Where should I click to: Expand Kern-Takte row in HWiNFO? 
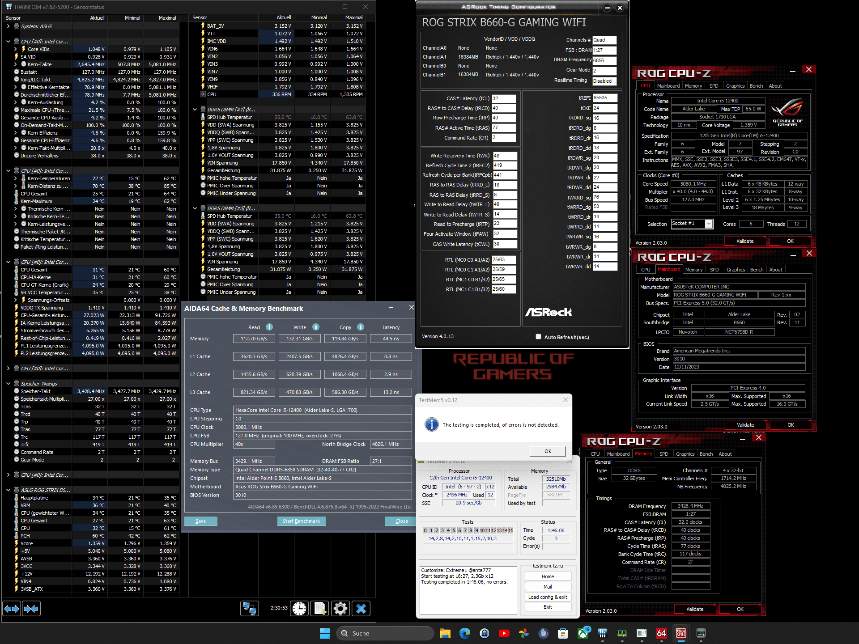click(x=16, y=64)
